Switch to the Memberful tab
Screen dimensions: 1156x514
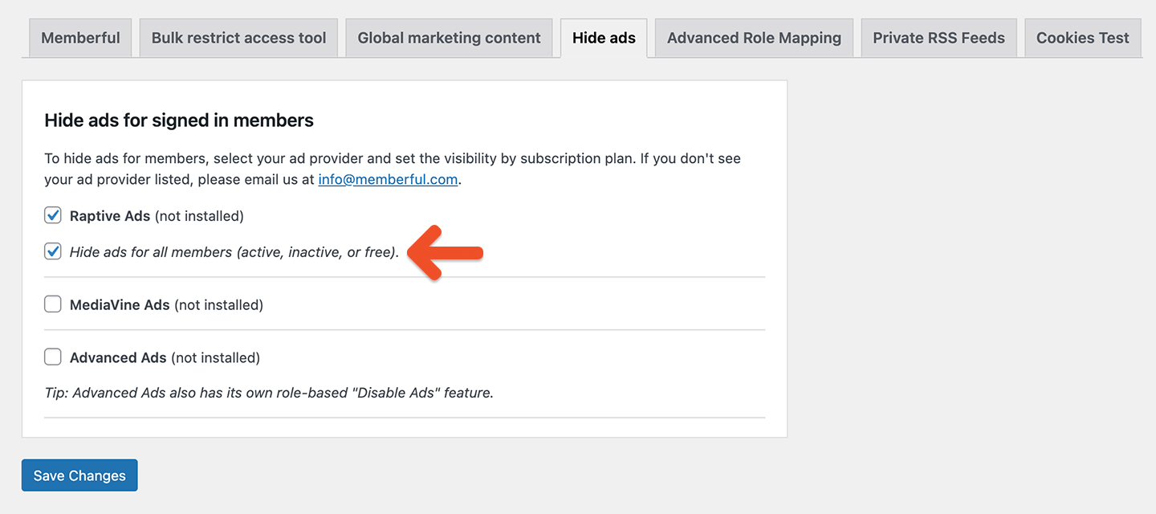[x=79, y=37]
